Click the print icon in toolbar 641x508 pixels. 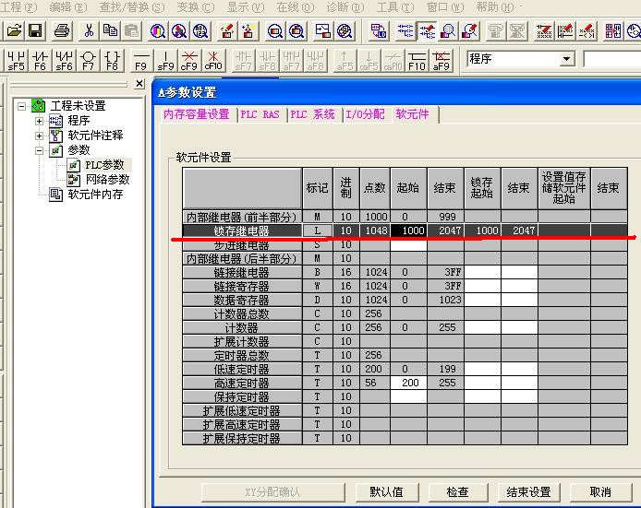pos(62,31)
